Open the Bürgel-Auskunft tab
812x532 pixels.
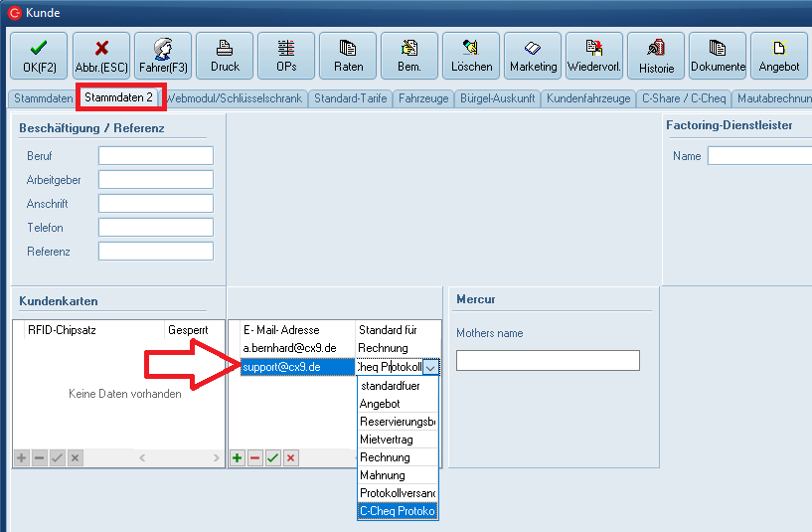(497, 98)
